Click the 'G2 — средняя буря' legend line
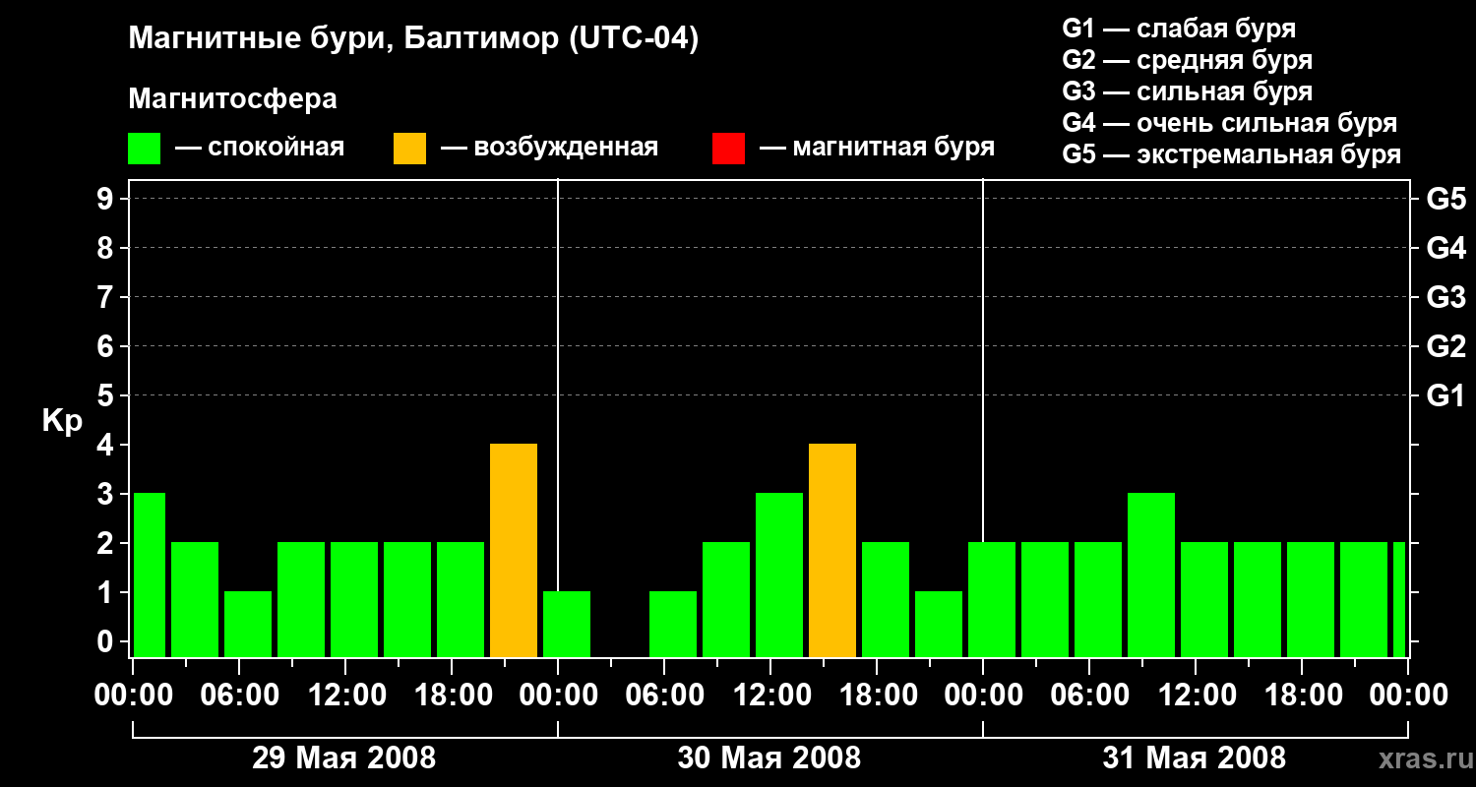This screenshot has height=787, width=1476. point(1187,60)
